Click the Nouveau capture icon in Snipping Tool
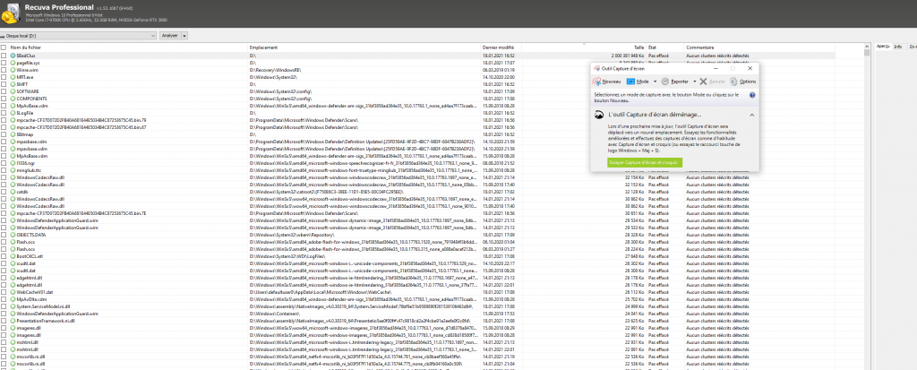The image size is (917, 370). coord(597,82)
